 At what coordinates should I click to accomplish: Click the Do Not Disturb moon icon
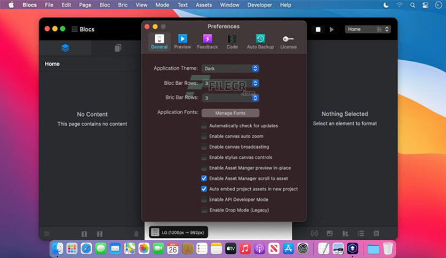[x=386, y=5]
